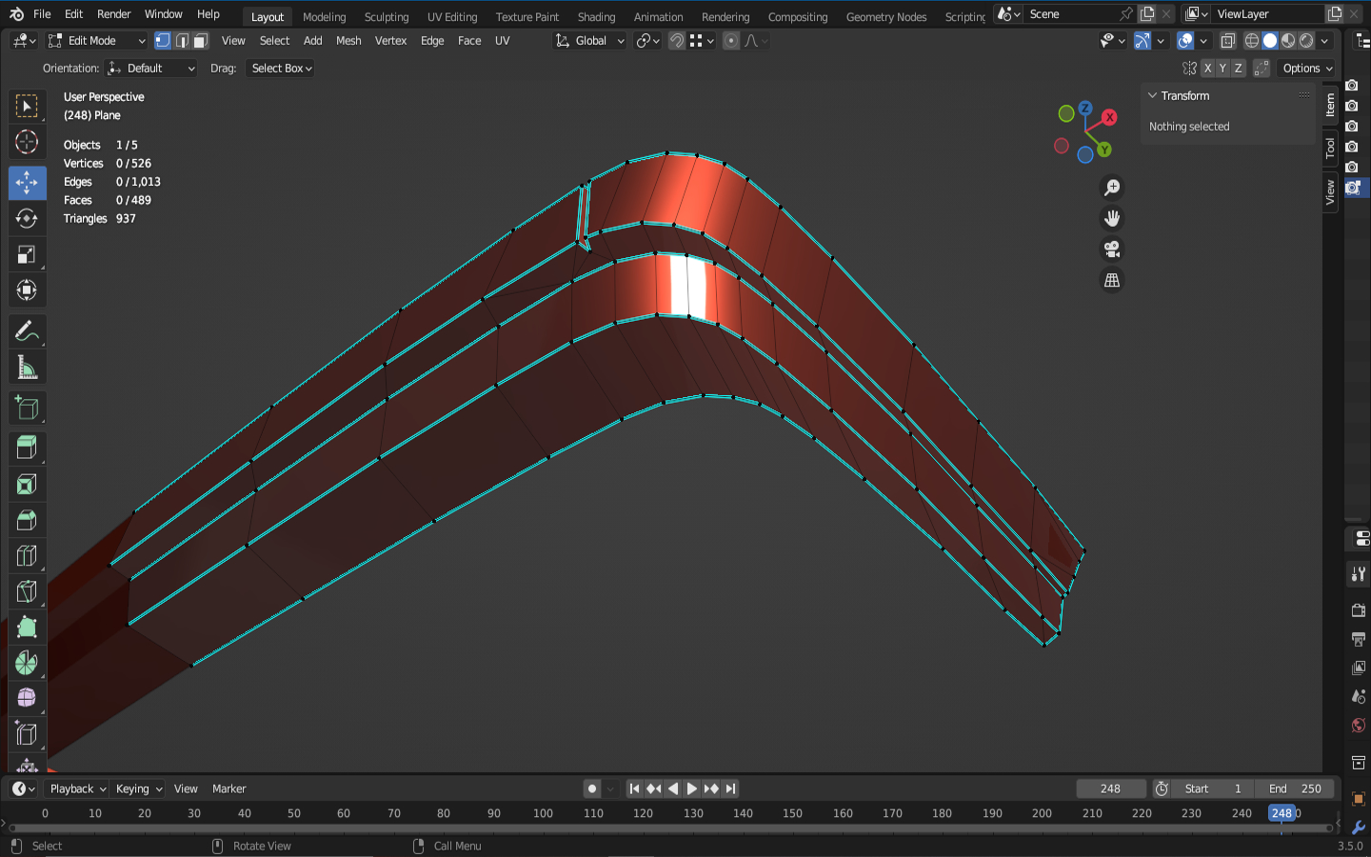Pick the Knife tool

click(27, 592)
